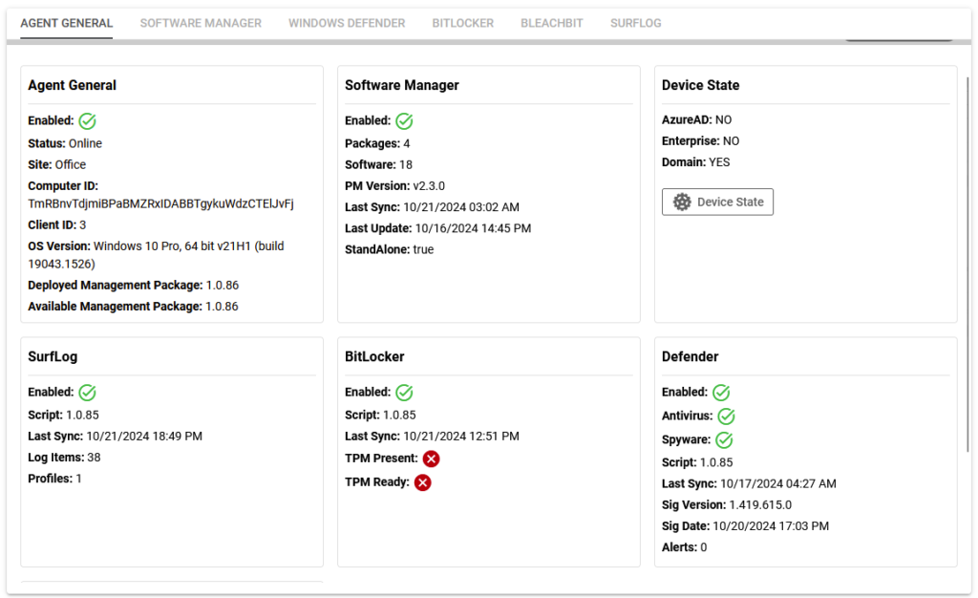978x598 pixels.
Task: Click the Agent General enabled checkmark icon
Action: [x=88, y=121]
